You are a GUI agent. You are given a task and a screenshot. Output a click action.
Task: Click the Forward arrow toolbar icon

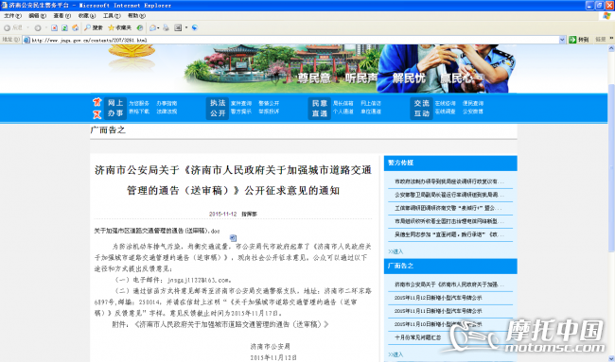click(38, 27)
